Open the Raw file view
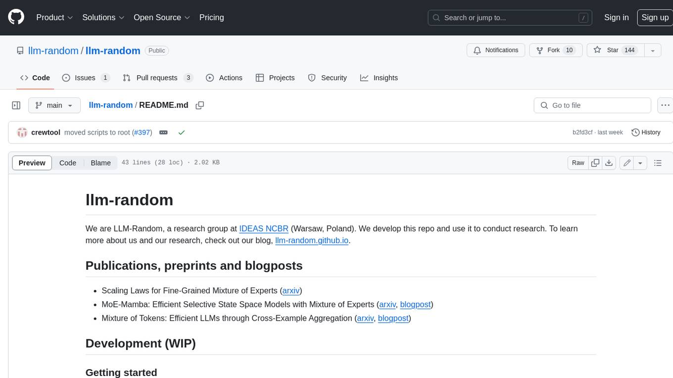The image size is (673, 378). pos(578,163)
